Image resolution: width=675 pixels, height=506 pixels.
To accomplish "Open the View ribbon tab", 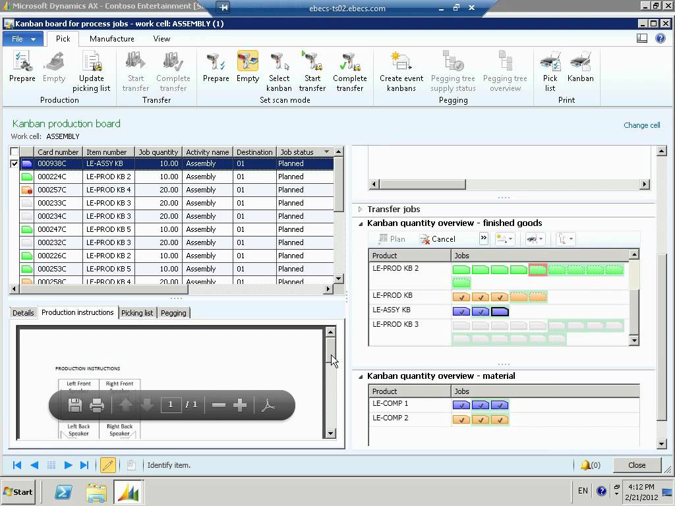I will pos(161,39).
